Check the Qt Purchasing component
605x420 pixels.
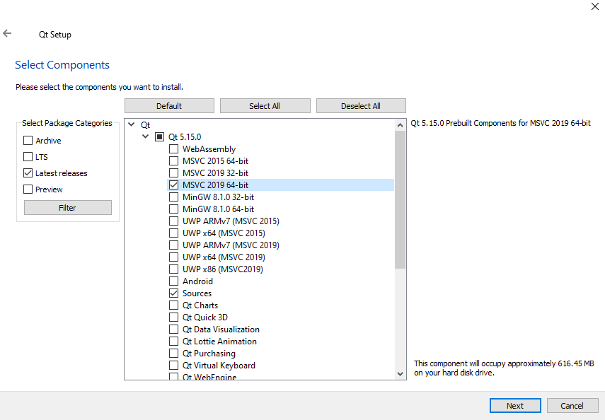click(x=173, y=354)
